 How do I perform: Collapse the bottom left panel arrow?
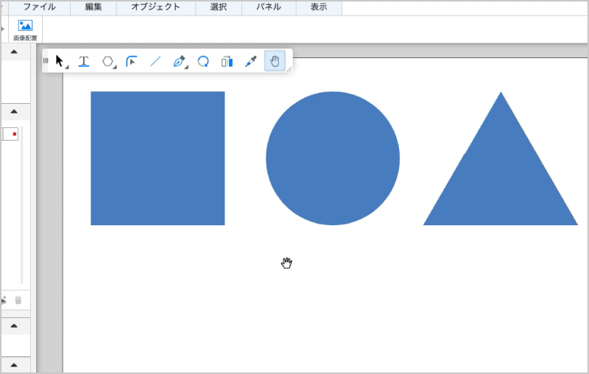(14, 365)
